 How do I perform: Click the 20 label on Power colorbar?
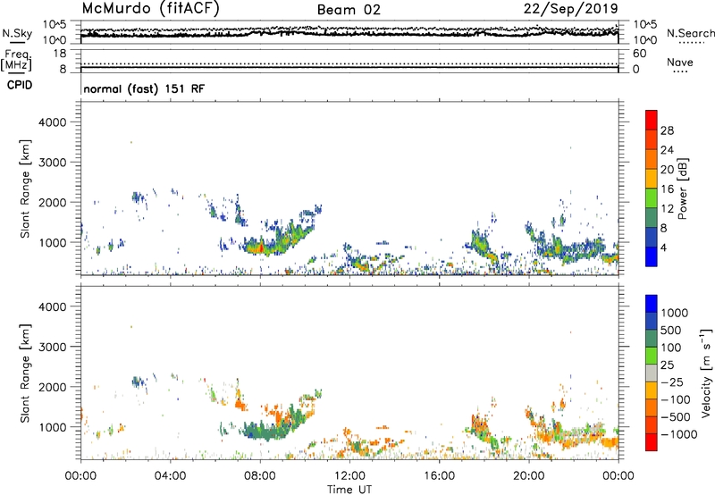667,170
